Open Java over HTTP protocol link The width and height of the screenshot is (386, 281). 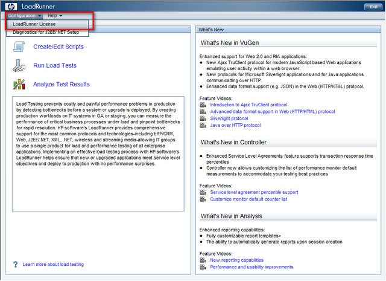pos(235,125)
